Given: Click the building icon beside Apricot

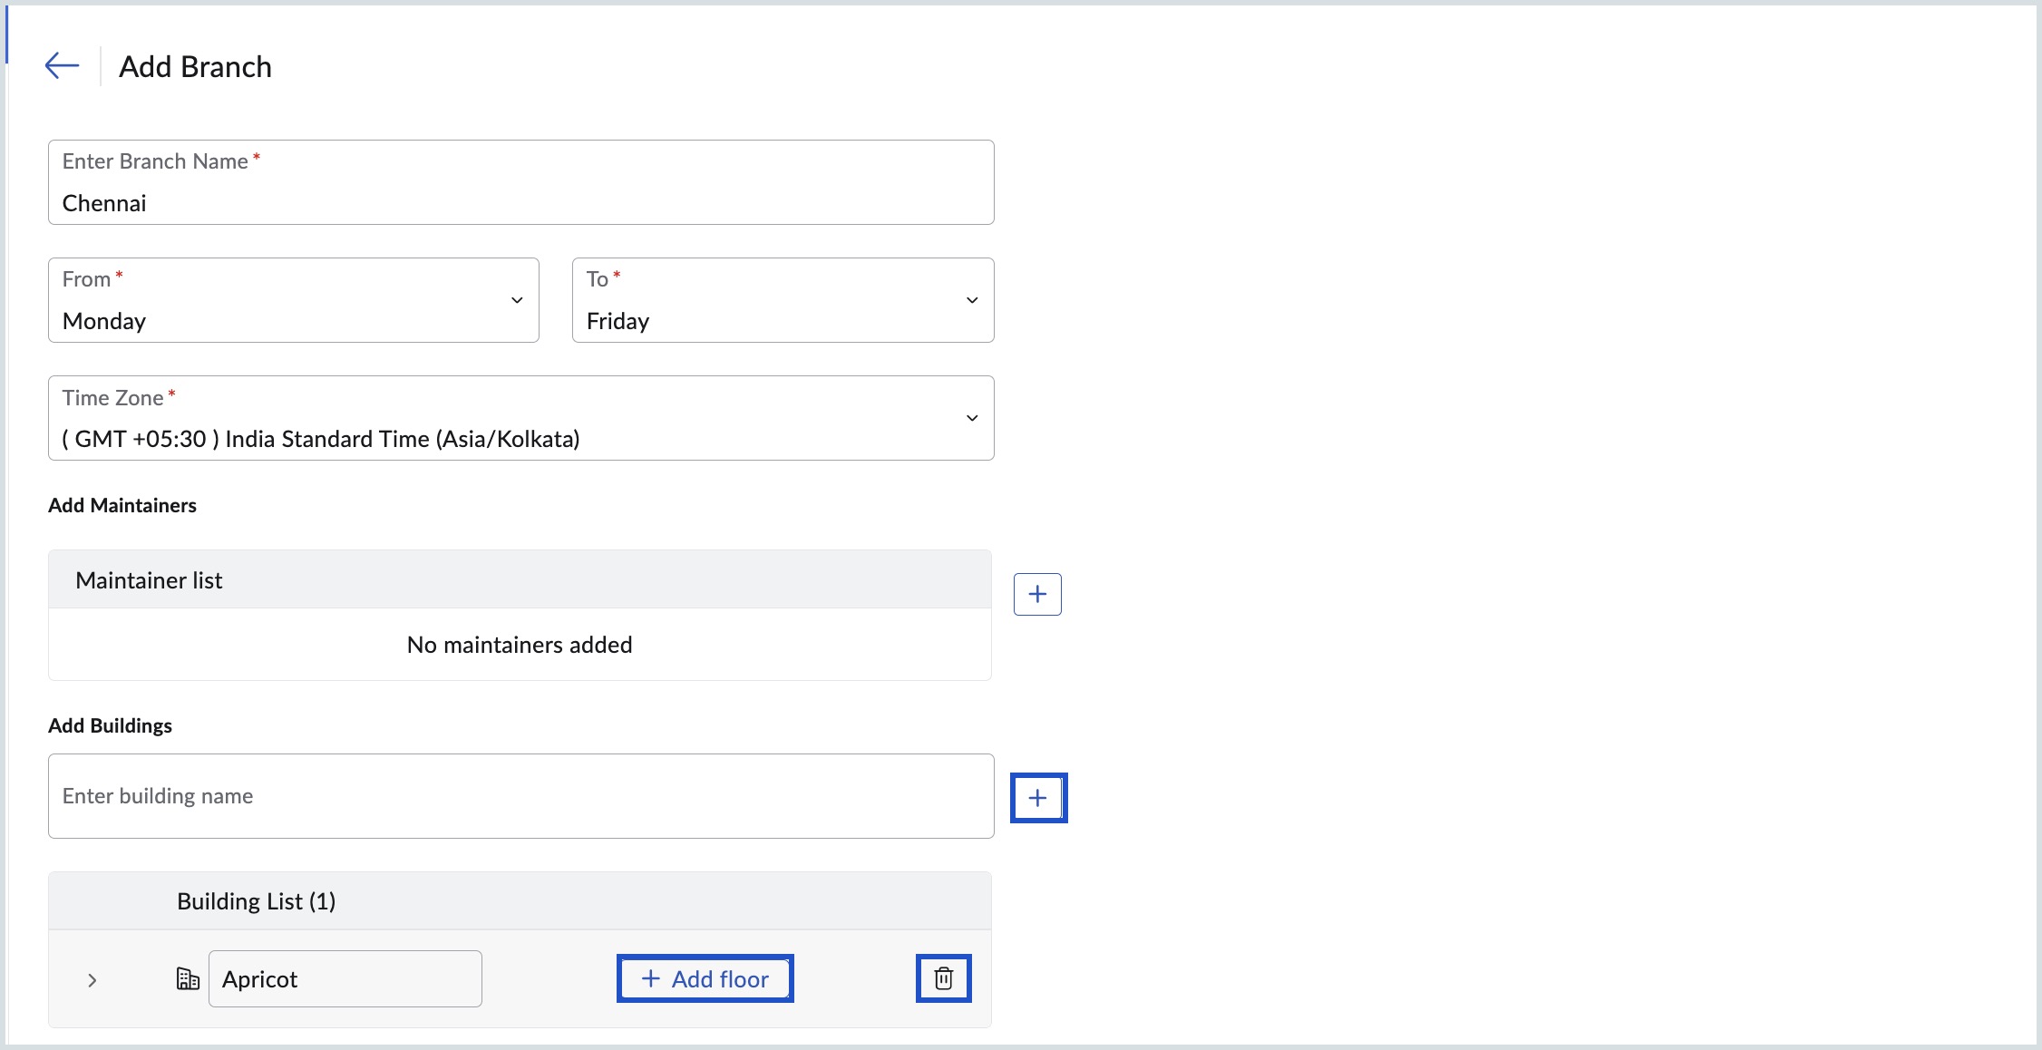Looking at the screenshot, I should [188, 979].
